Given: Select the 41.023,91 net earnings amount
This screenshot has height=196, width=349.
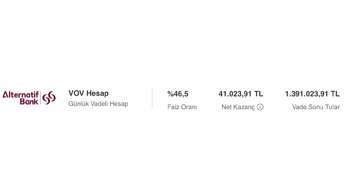Looking at the screenshot, I should 235,94.
